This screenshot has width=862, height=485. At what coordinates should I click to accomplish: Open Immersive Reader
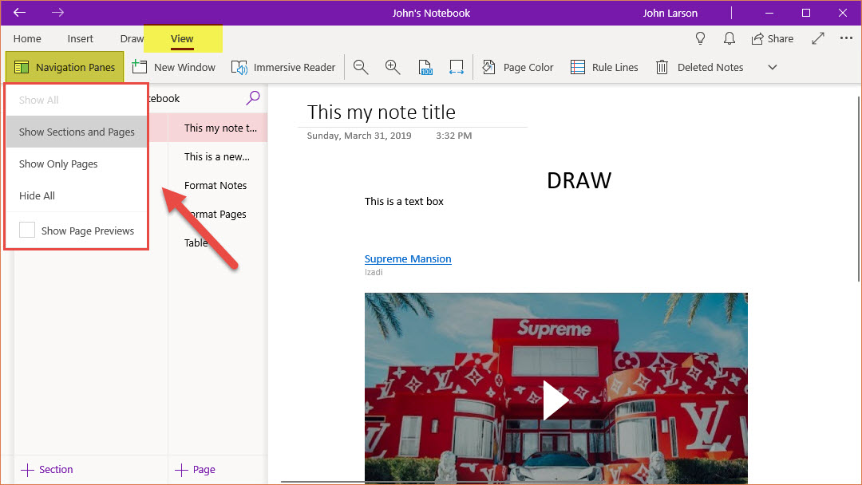coord(283,68)
